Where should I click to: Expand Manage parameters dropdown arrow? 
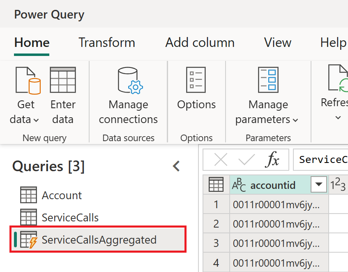pos(295,120)
